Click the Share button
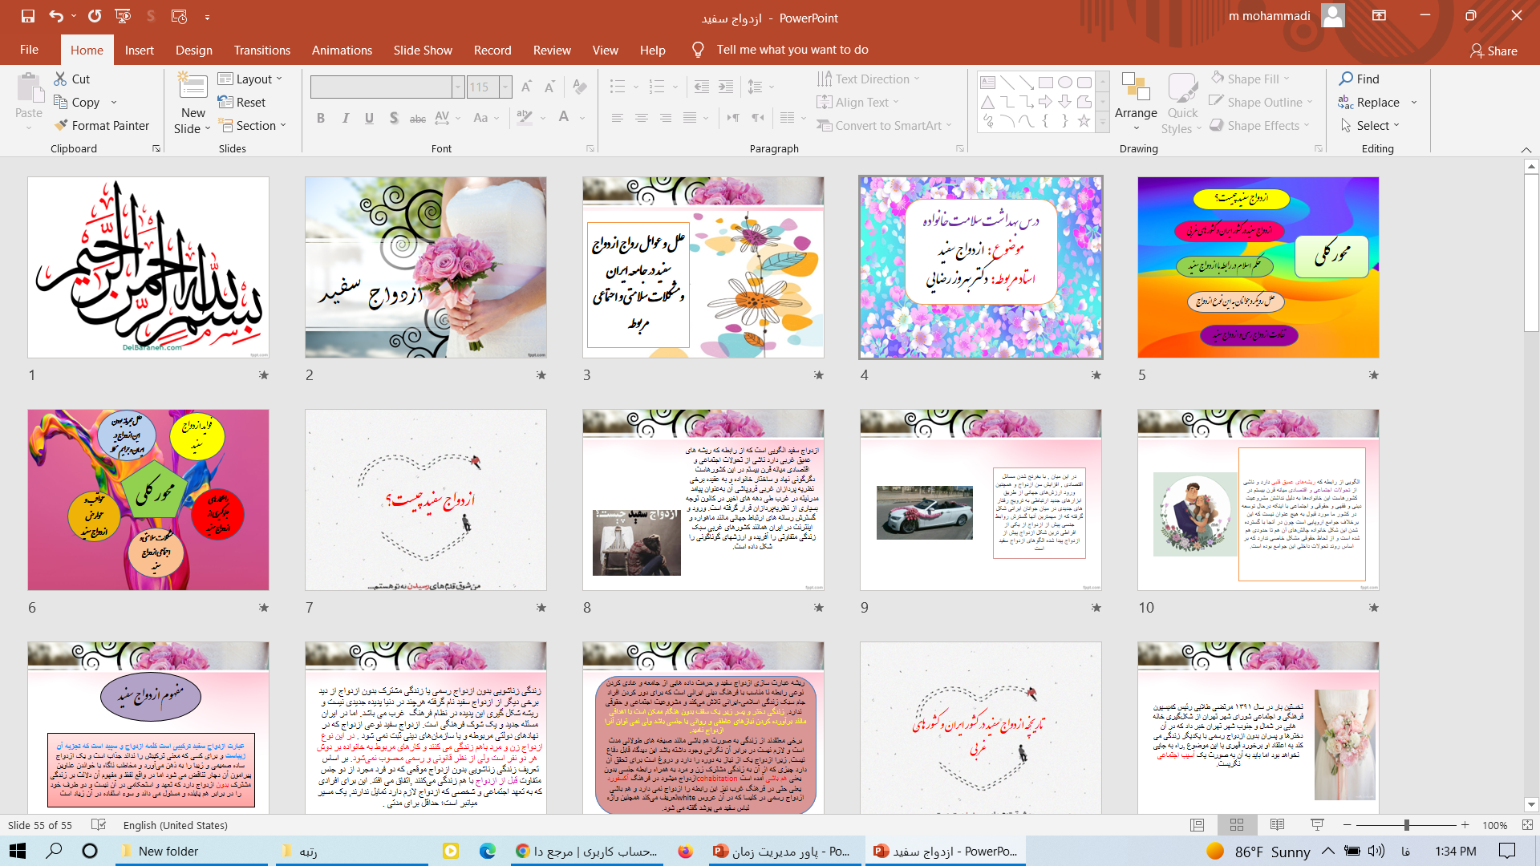The height and width of the screenshot is (866, 1540). tap(1493, 51)
